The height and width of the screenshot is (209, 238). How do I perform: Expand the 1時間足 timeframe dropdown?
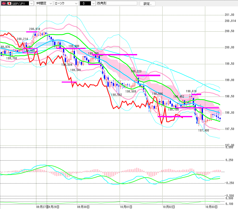pos(51,4)
